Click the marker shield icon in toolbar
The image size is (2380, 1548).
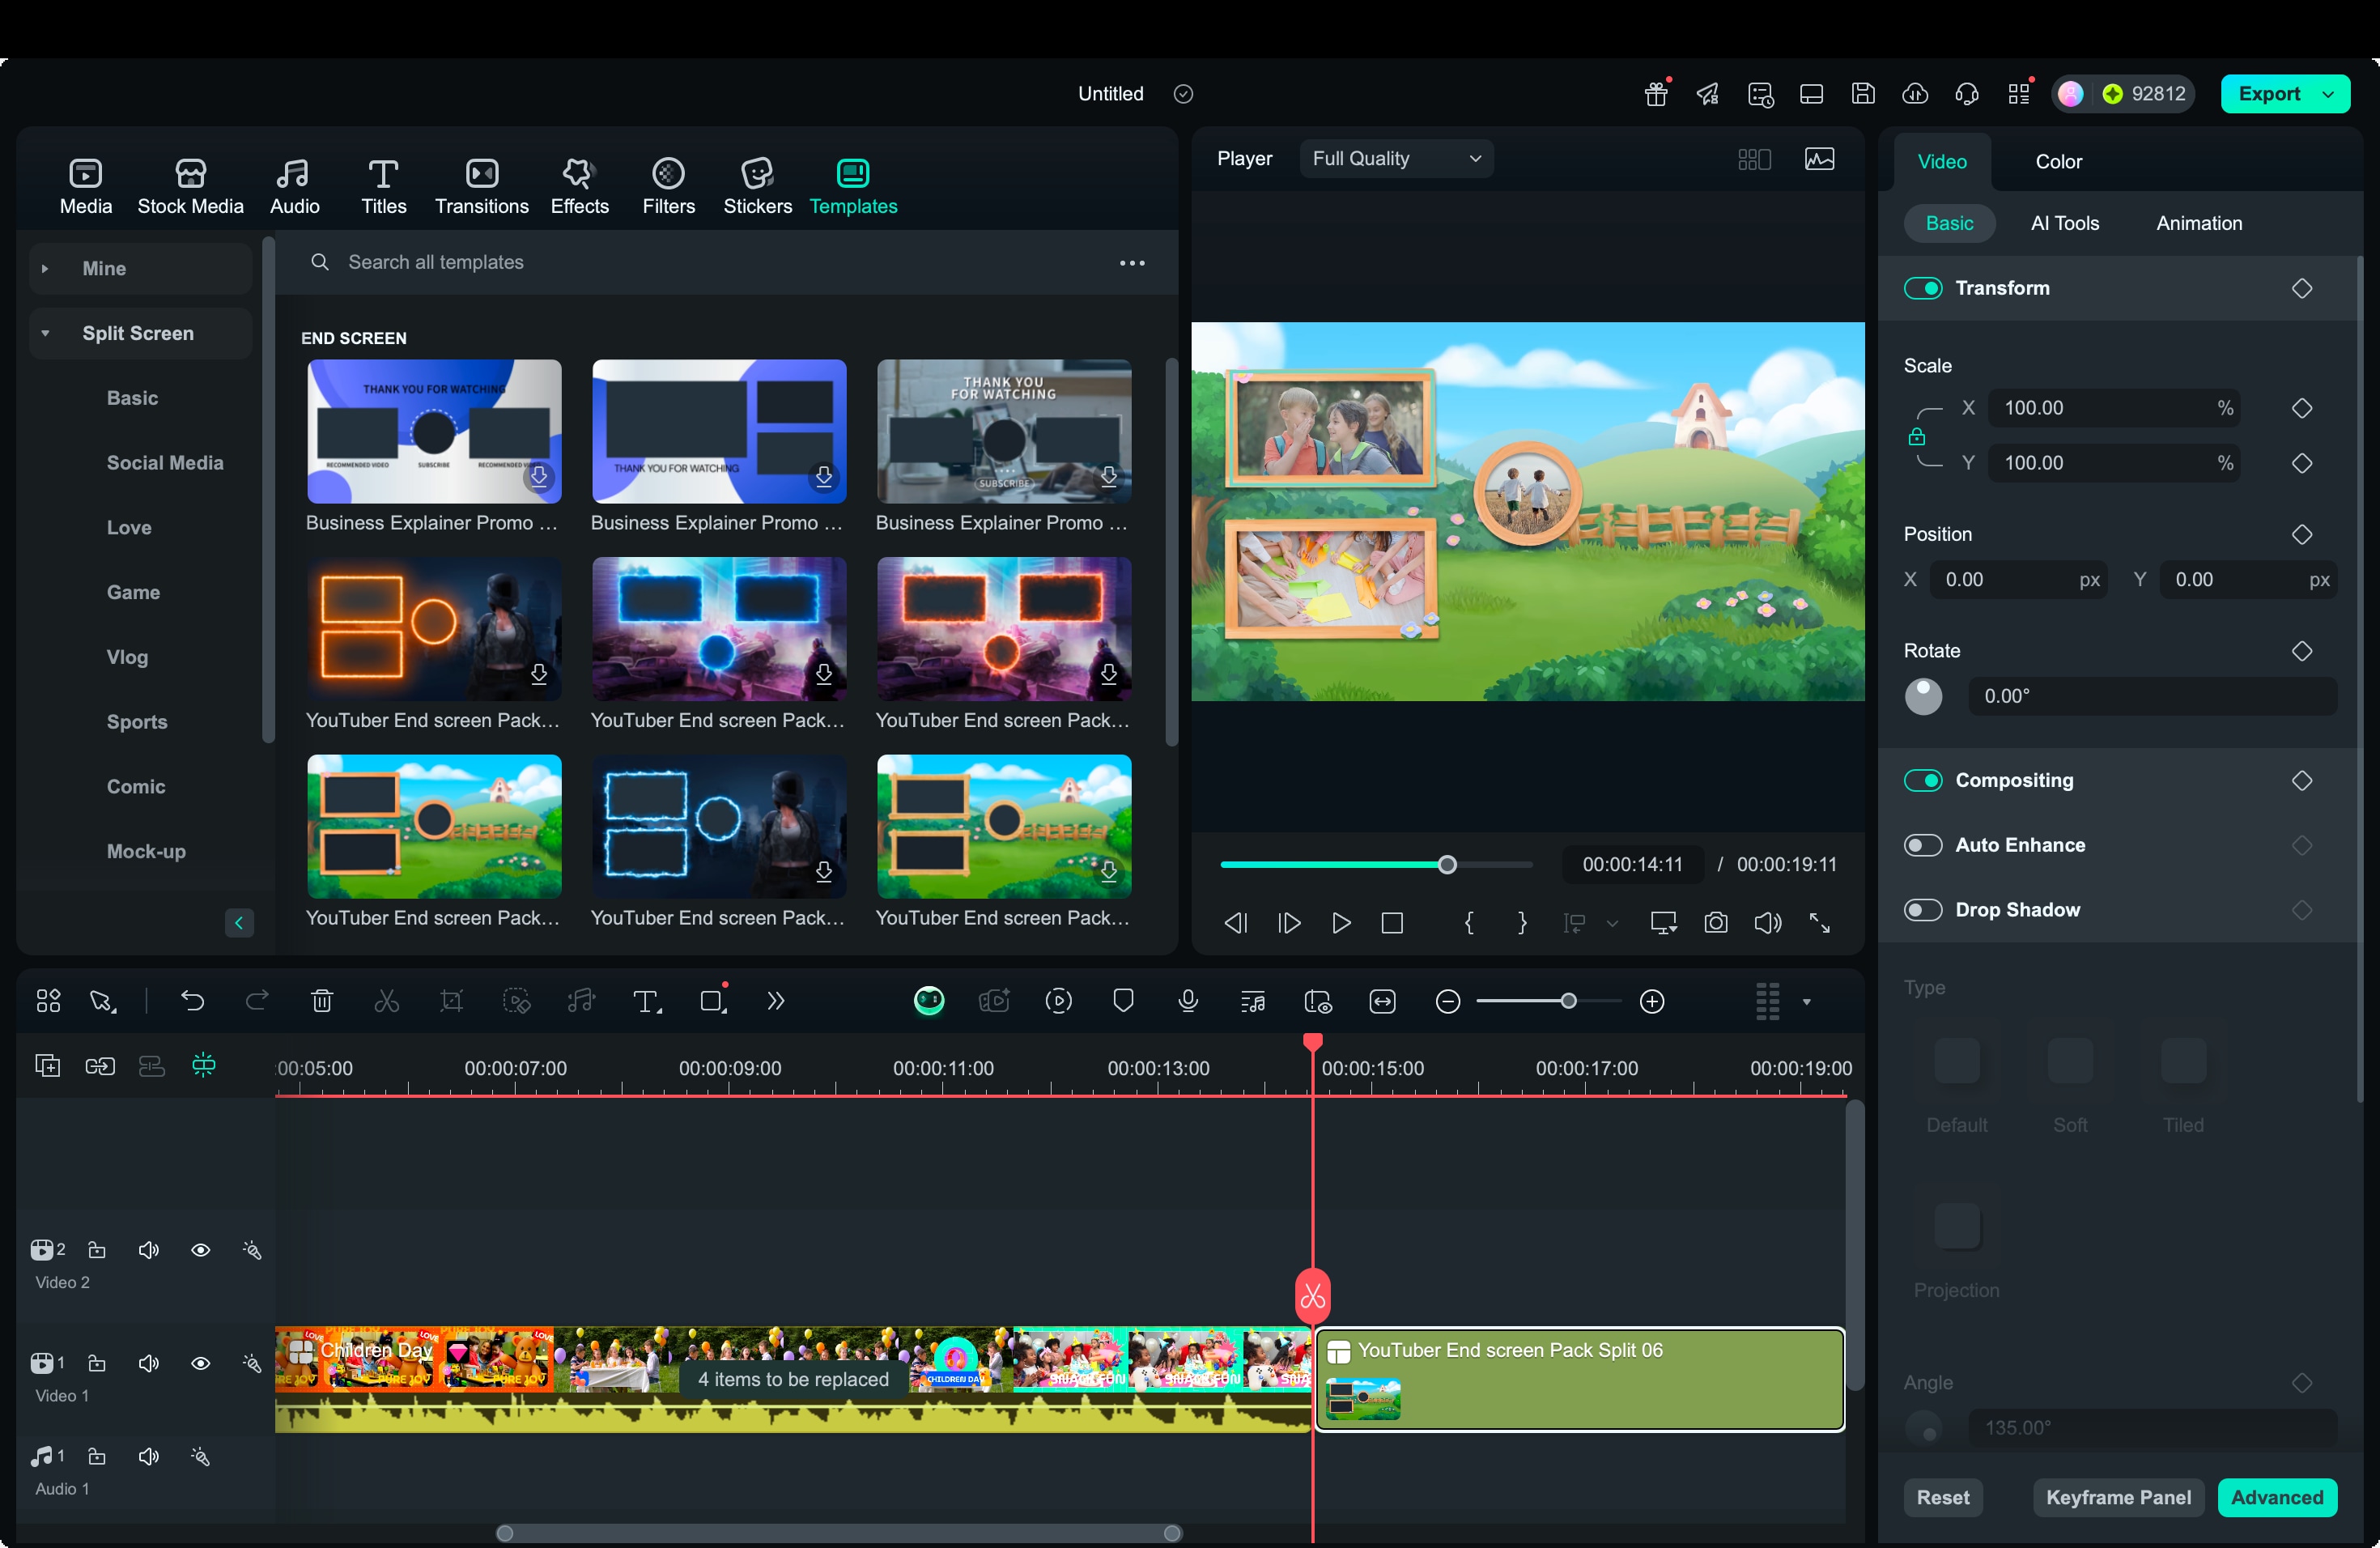1123,1001
